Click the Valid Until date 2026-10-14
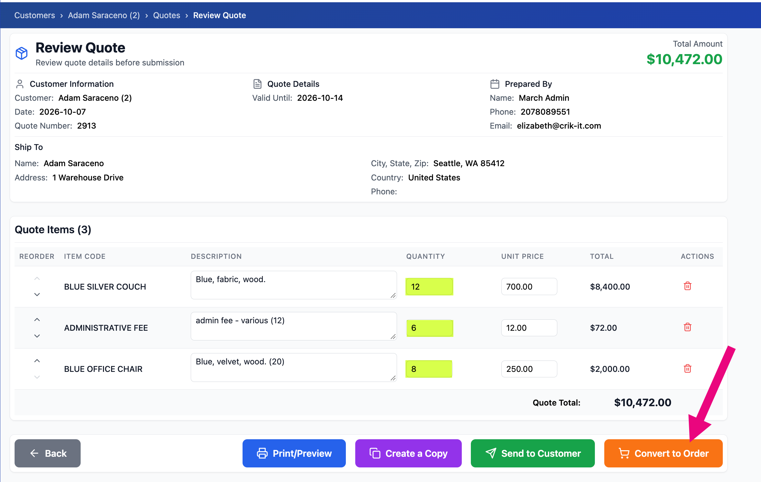This screenshot has width=761, height=482. point(320,98)
